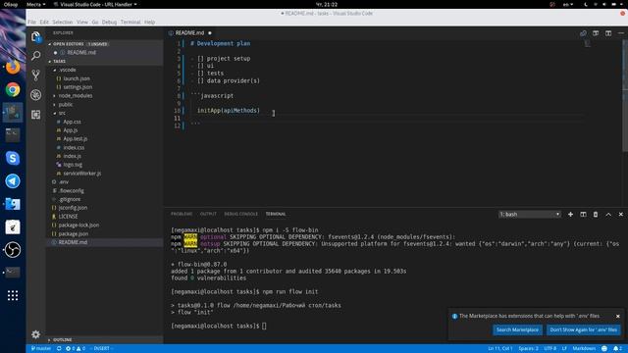This screenshot has width=628, height=353.
Task: Open serviceWorker.js in the explorer
Action: click(x=82, y=174)
